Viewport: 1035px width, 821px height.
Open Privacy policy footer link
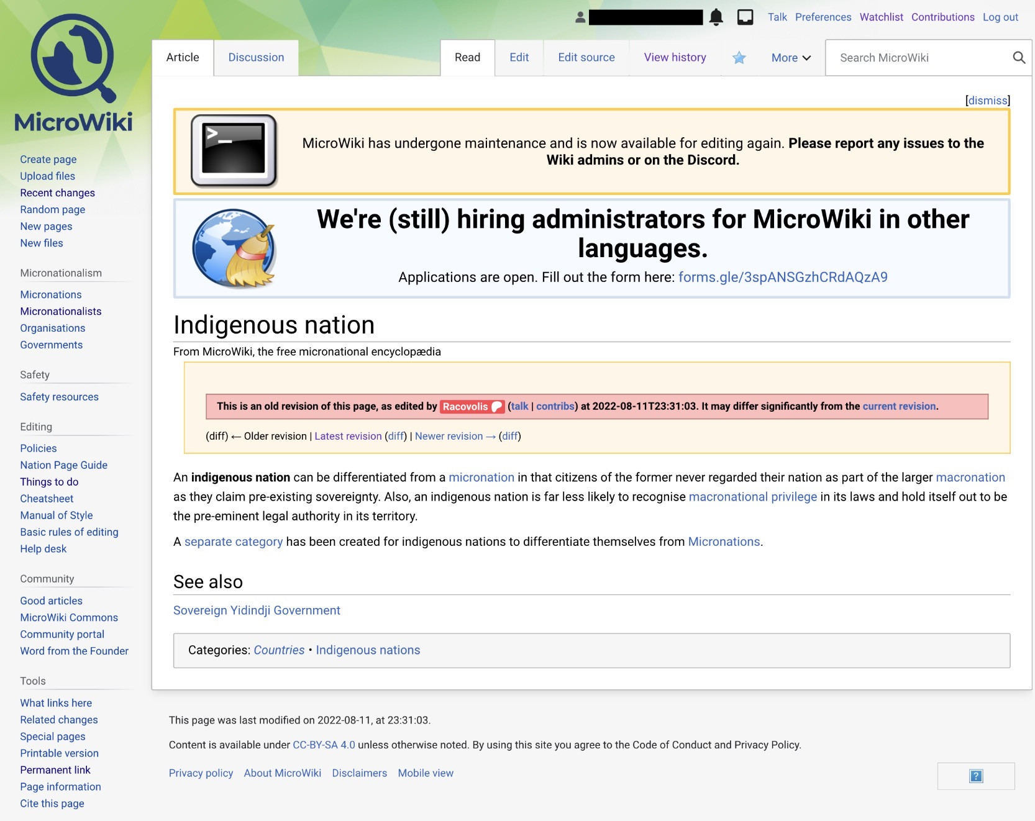click(201, 773)
